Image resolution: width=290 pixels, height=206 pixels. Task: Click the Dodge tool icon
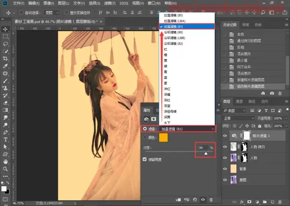click(x=5, y=125)
